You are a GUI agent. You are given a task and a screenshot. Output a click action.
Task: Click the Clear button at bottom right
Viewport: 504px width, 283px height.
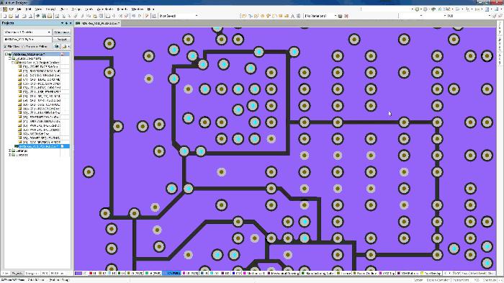(x=491, y=274)
